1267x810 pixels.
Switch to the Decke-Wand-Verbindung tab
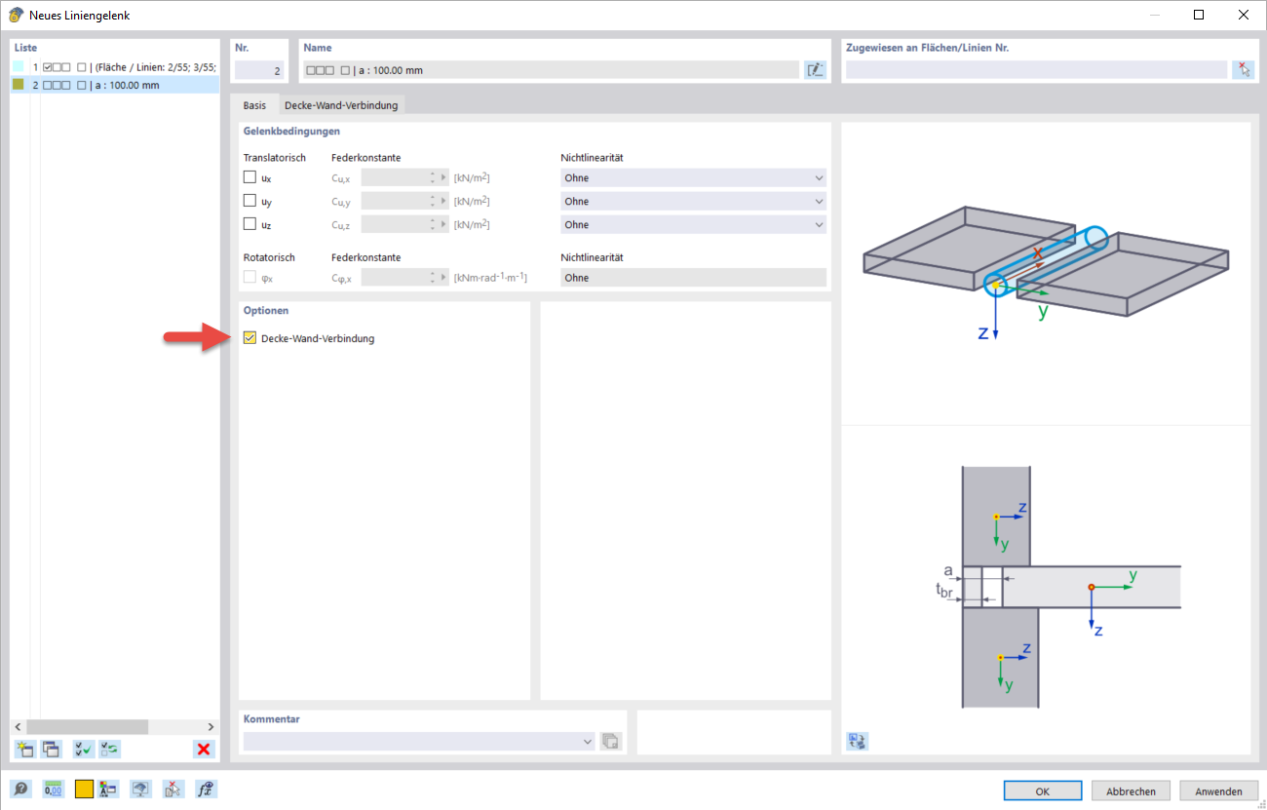click(341, 105)
